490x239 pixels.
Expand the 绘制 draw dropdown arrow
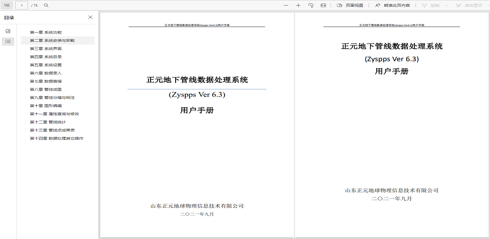447,5
